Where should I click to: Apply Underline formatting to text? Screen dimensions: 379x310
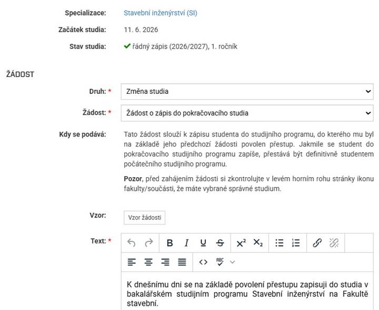[203, 243]
